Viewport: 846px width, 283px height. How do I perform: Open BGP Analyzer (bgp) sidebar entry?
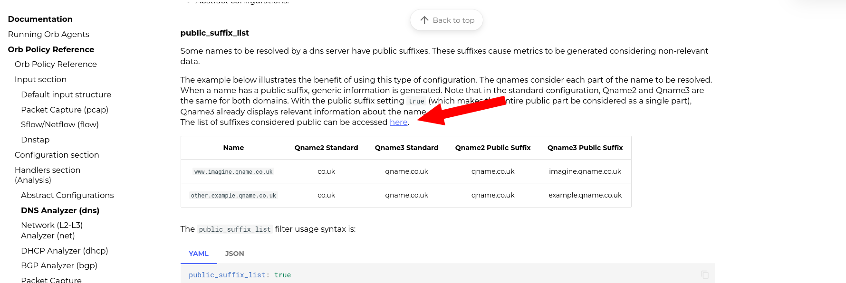click(59, 265)
